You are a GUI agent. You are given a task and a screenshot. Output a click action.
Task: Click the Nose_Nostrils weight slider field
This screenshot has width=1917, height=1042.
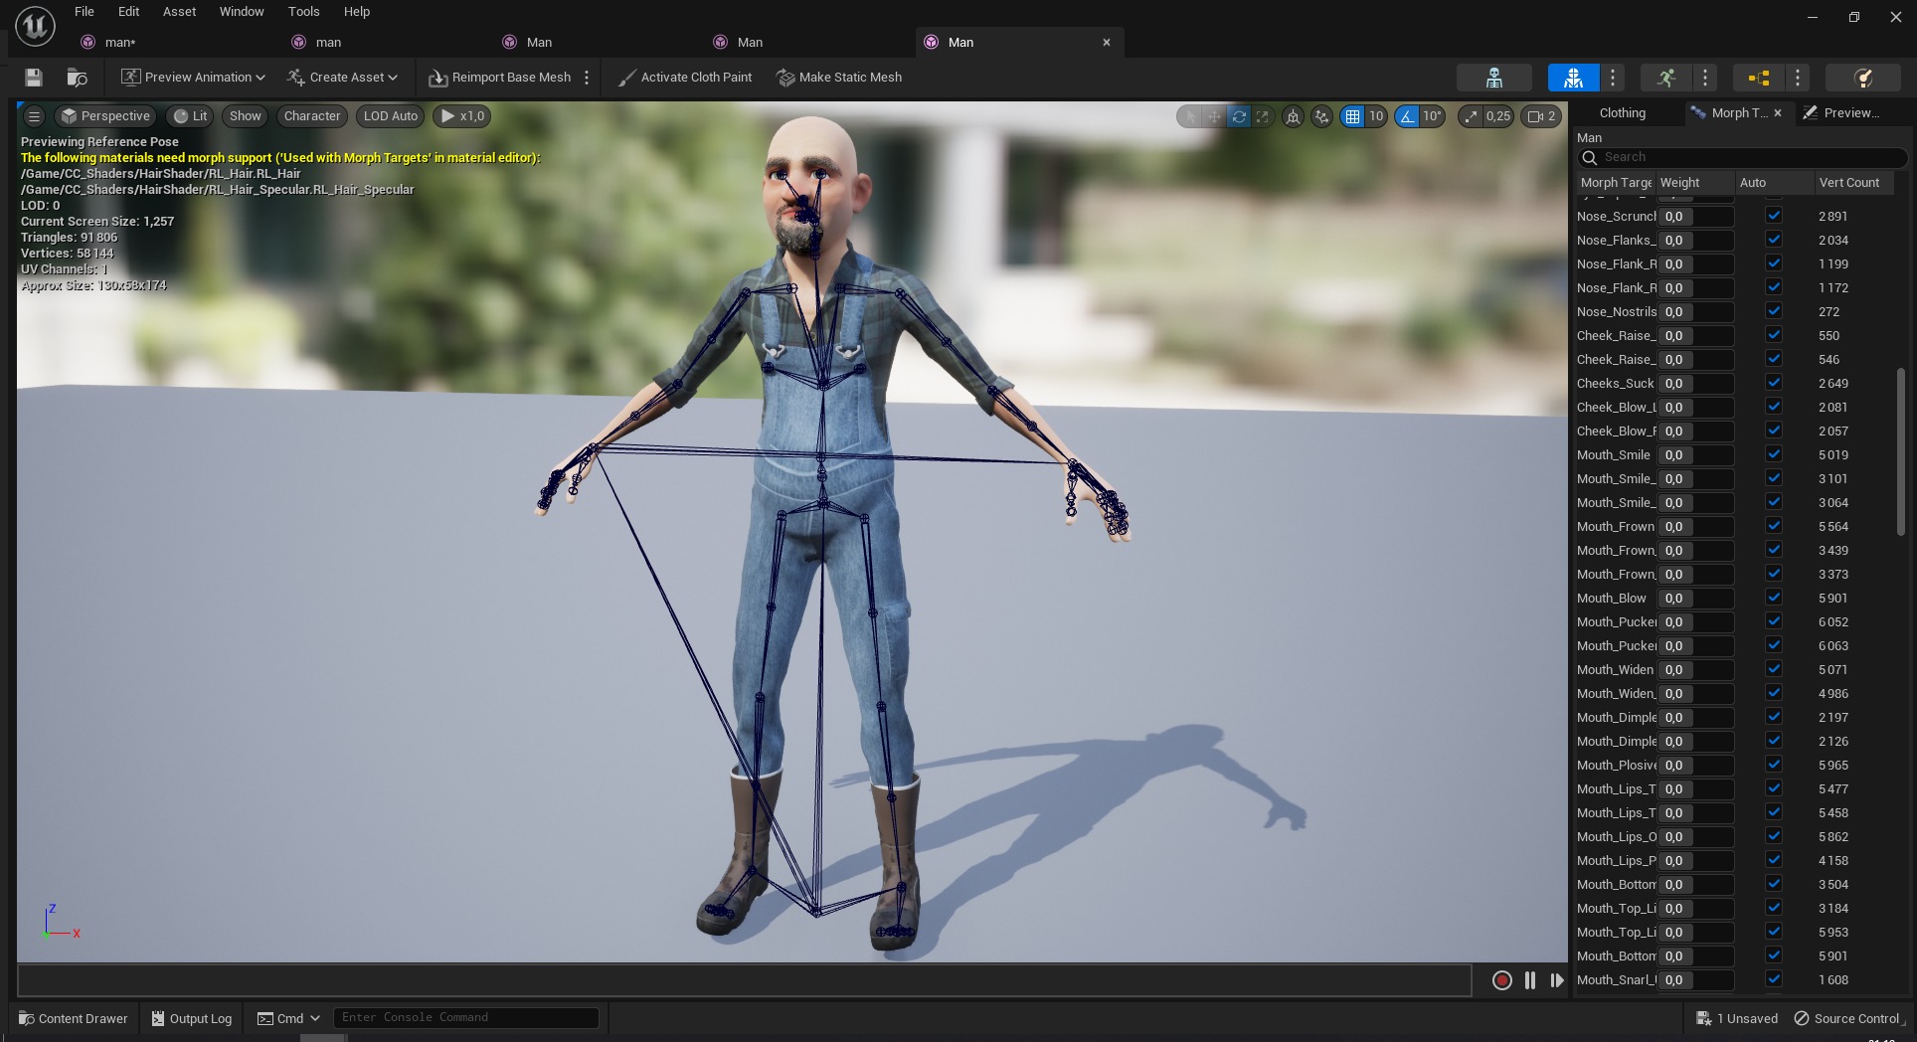click(1696, 312)
